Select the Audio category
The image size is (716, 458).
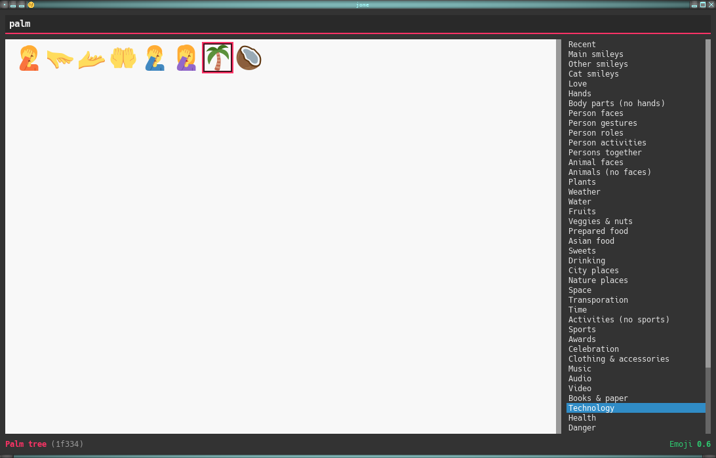click(x=635, y=378)
